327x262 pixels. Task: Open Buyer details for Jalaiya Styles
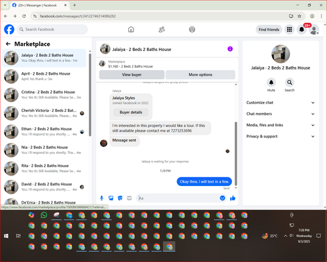(x=131, y=112)
